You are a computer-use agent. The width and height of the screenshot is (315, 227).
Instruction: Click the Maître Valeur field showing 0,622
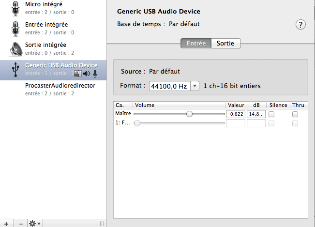[x=236, y=114]
